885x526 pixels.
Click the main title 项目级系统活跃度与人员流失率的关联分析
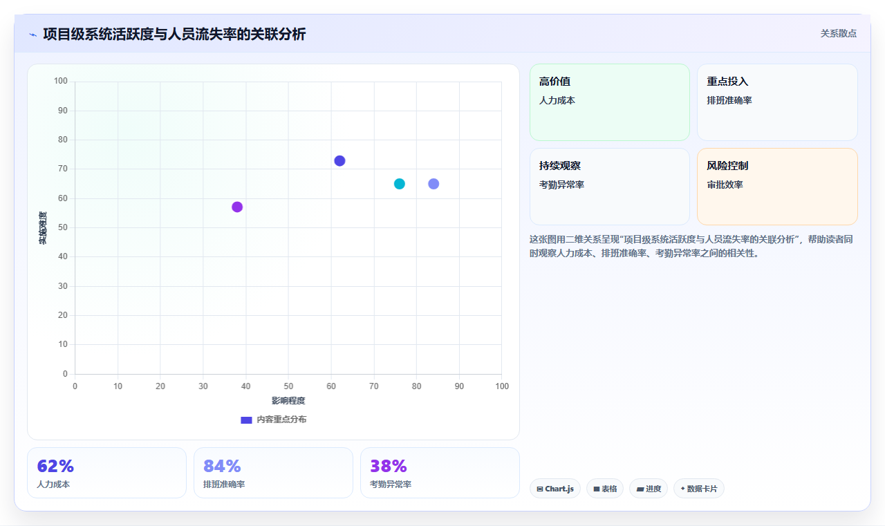(x=174, y=34)
